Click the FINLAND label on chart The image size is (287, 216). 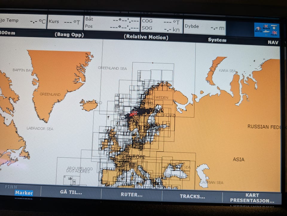pos(168,116)
